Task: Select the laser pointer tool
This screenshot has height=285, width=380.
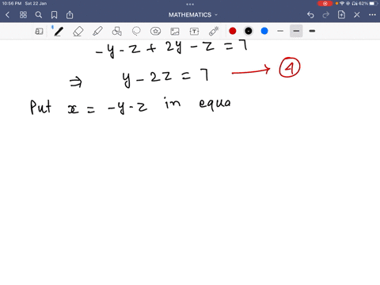Action: (214, 32)
